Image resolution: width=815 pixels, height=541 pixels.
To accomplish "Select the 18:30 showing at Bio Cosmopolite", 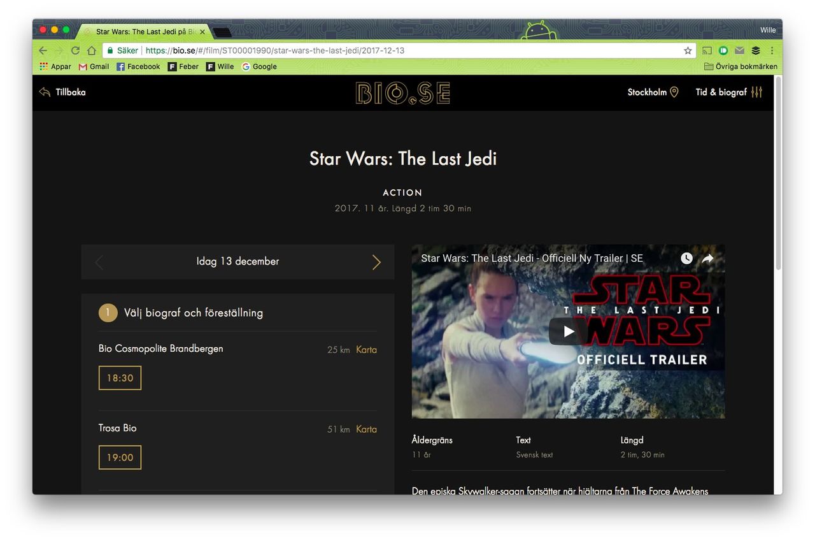I will tap(120, 378).
